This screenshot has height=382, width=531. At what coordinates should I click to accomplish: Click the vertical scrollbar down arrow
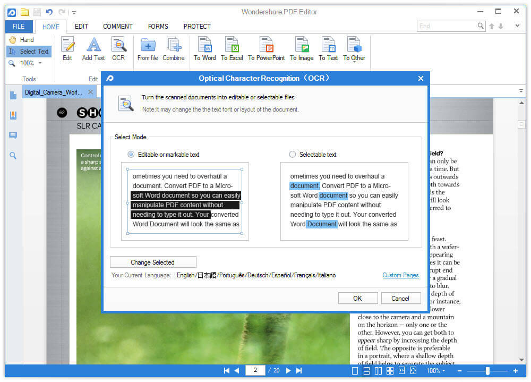521,360
